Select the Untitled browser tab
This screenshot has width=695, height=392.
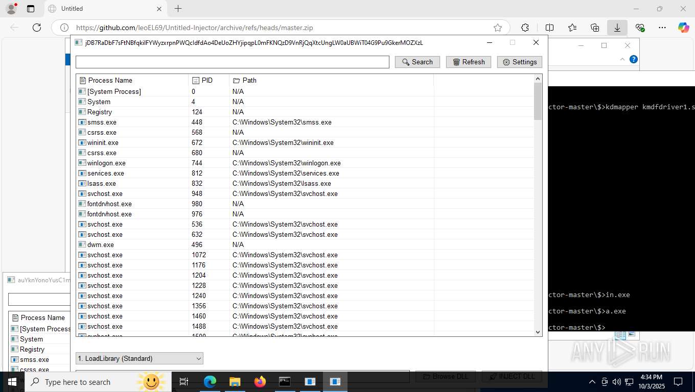pyautogui.click(x=105, y=9)
